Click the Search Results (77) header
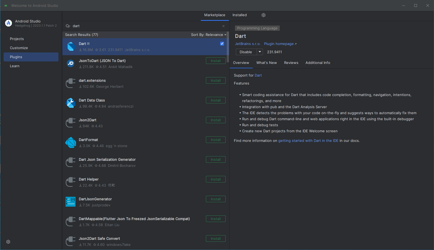434x250 pixels. click(x=82, y=35)
